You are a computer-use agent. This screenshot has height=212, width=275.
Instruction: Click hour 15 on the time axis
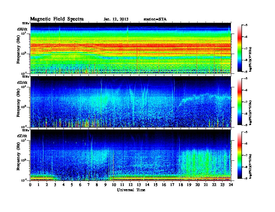[156, 185]
